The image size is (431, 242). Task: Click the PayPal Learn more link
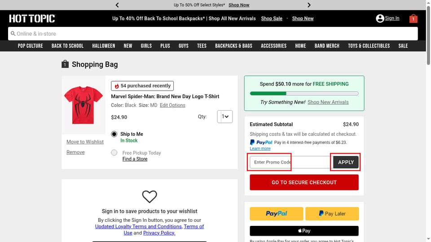click(x=260, y=148)
